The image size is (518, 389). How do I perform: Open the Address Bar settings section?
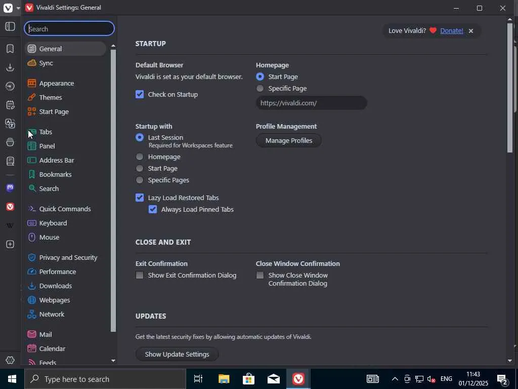(65, 160)
